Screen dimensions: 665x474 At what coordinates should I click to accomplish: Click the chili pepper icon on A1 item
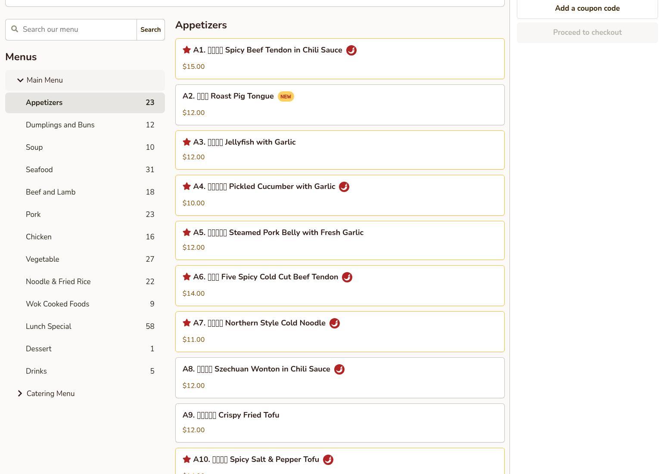[351, 50]
